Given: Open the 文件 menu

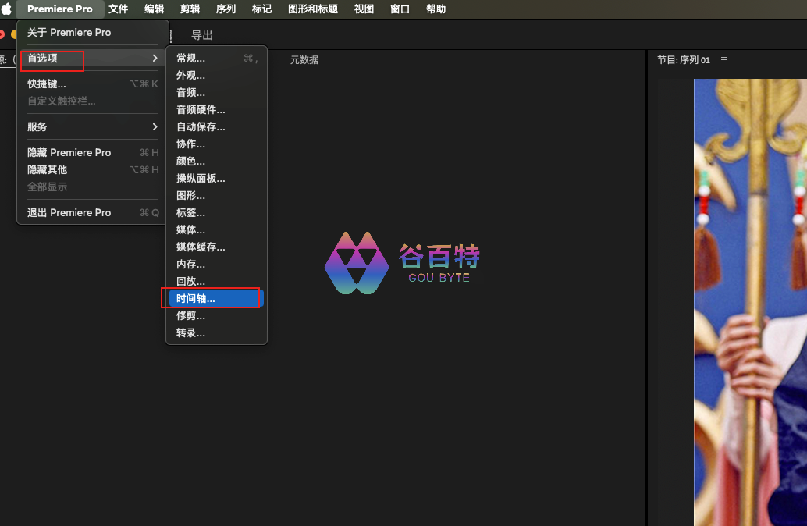Looking at the screenshot, I should pos(118,9).
